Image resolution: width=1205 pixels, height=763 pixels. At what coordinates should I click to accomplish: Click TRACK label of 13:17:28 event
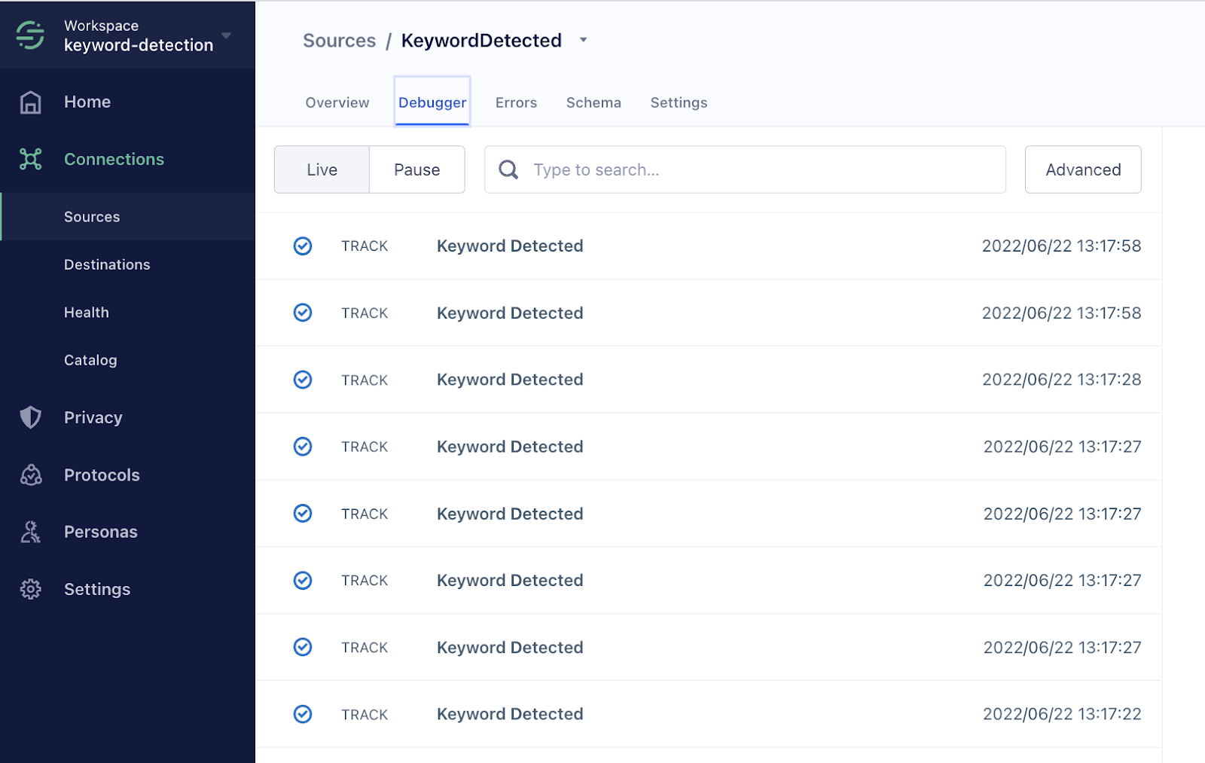[x=365, y=380]
